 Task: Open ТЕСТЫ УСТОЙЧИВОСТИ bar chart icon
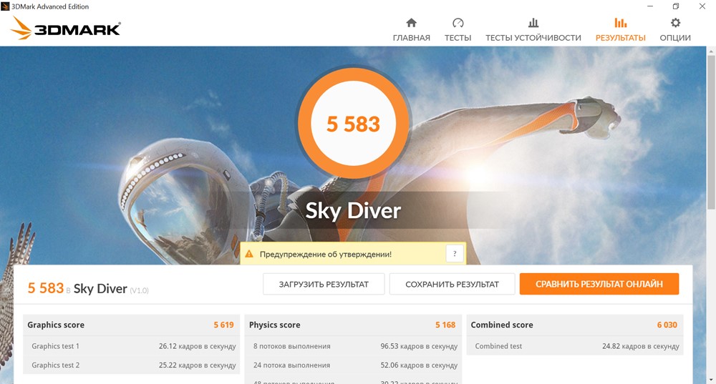(x=533, y=22)
